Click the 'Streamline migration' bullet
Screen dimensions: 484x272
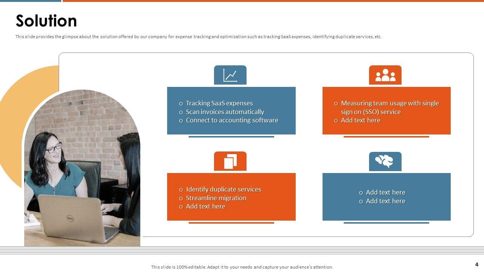pos(216,198)
